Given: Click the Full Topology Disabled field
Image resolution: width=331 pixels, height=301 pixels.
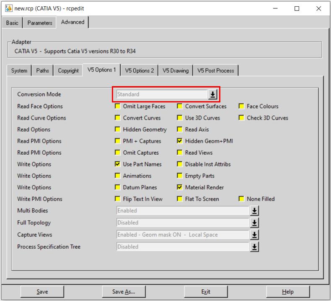Looking at the screenshot, I should coord(183,223).
